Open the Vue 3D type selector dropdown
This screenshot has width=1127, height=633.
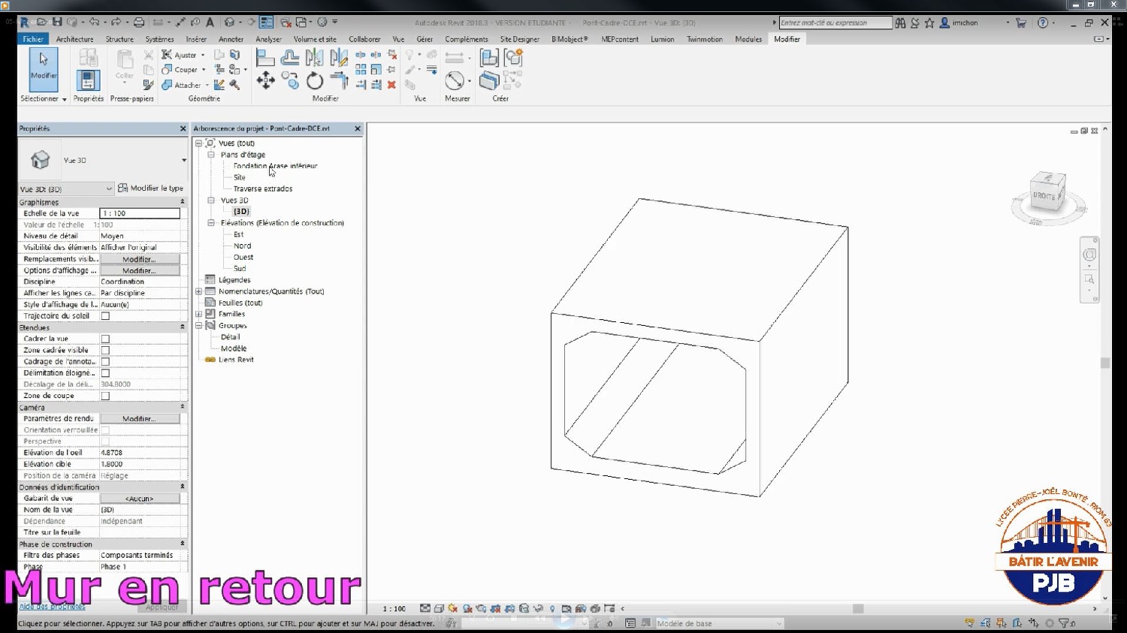[x=183, y=160]
